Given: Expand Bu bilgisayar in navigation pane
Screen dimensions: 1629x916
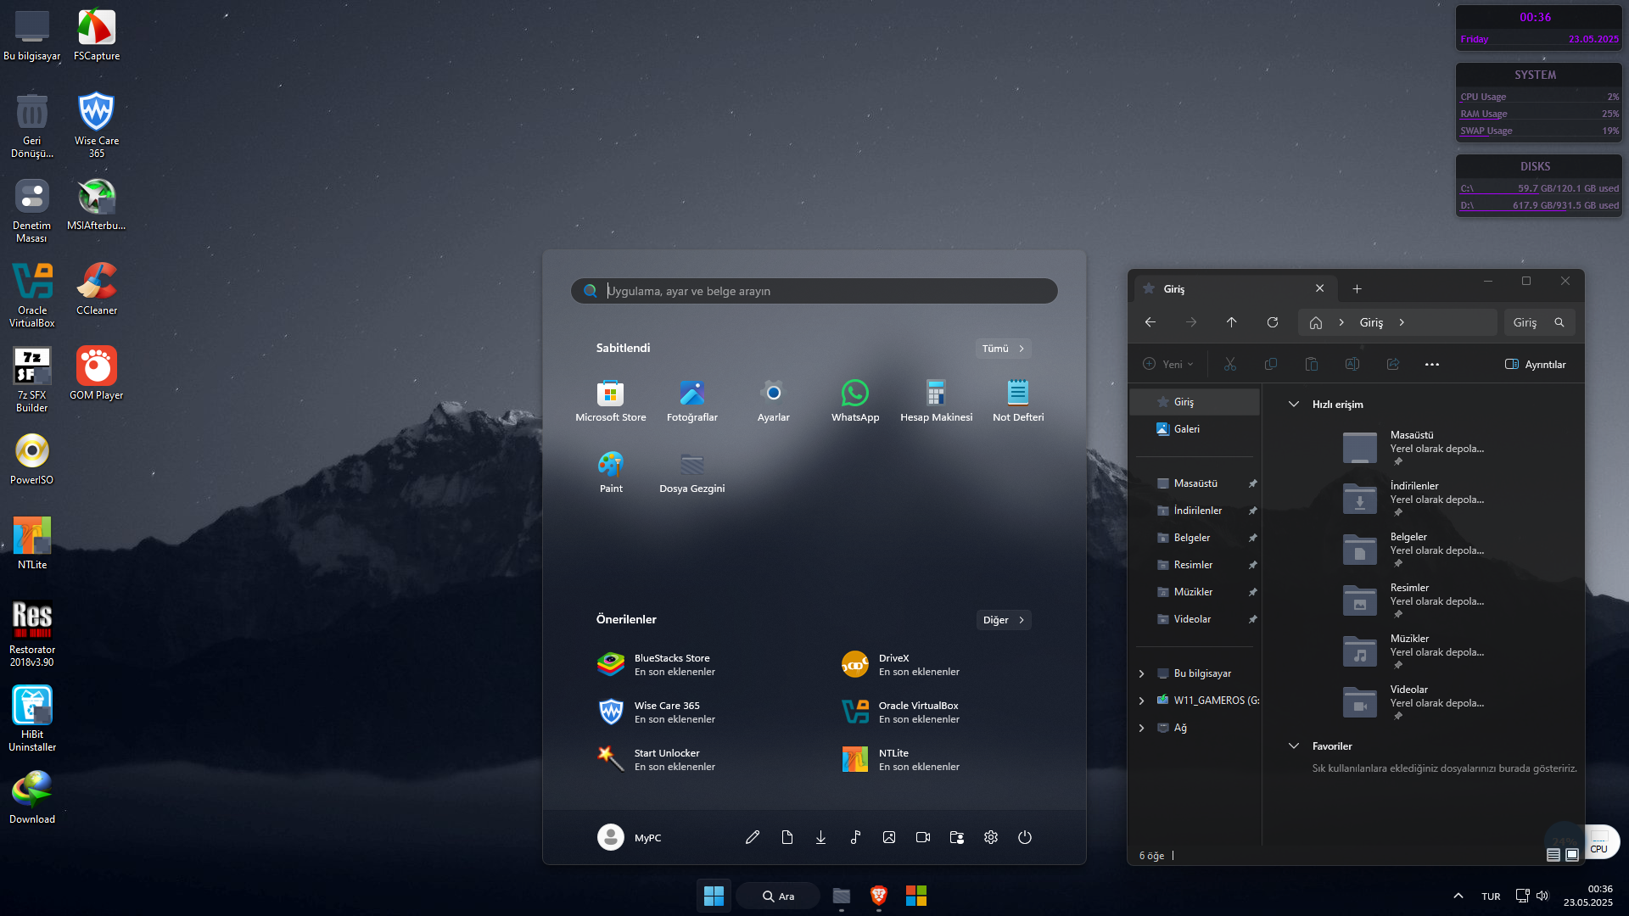Looking at the screenshot, I should coord(1141,673).
